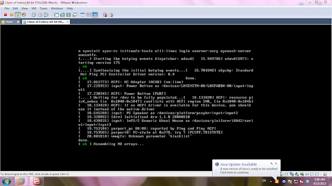Screen dimensions: 332x186
Task: Open the Team menu
Action: [x=44, y=8]
